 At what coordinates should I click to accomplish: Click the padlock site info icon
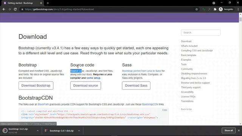point(22,9)
